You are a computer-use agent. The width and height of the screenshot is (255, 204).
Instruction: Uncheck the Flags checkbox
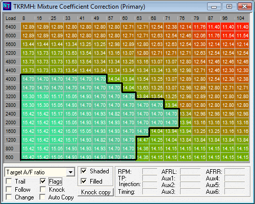pos(43,181)
